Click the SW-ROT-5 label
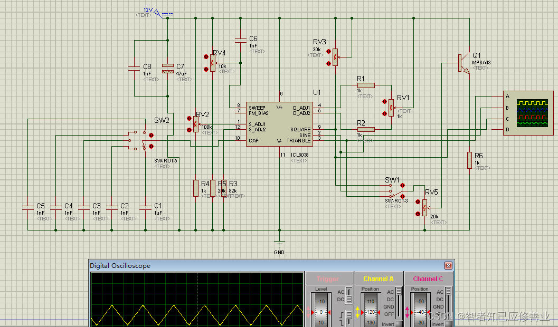The image size is (558, 327). point(165,161)
